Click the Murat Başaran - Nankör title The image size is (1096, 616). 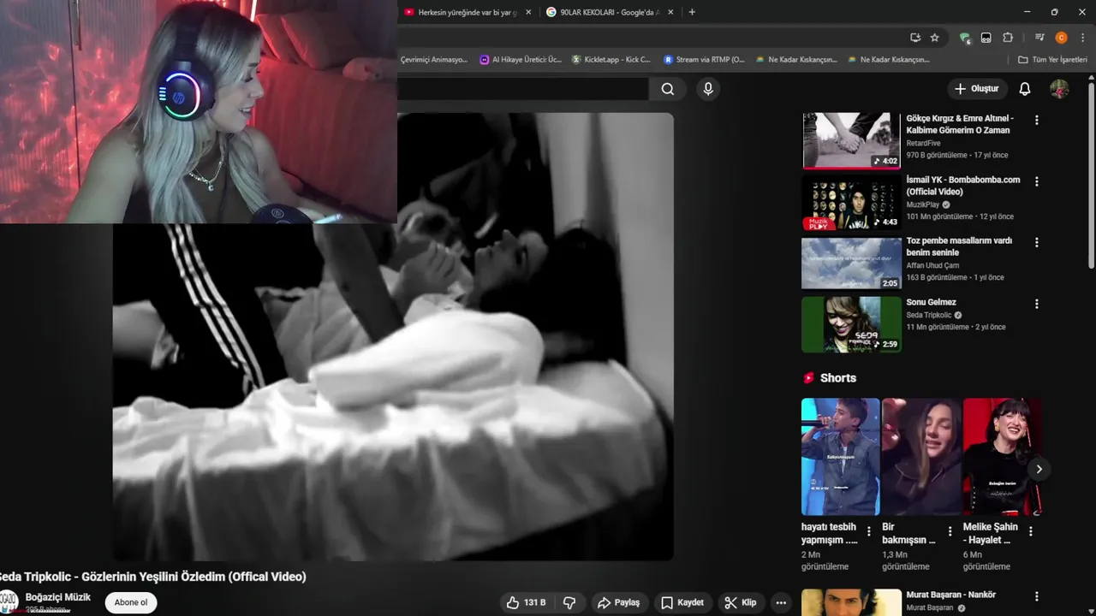(951, 595)
